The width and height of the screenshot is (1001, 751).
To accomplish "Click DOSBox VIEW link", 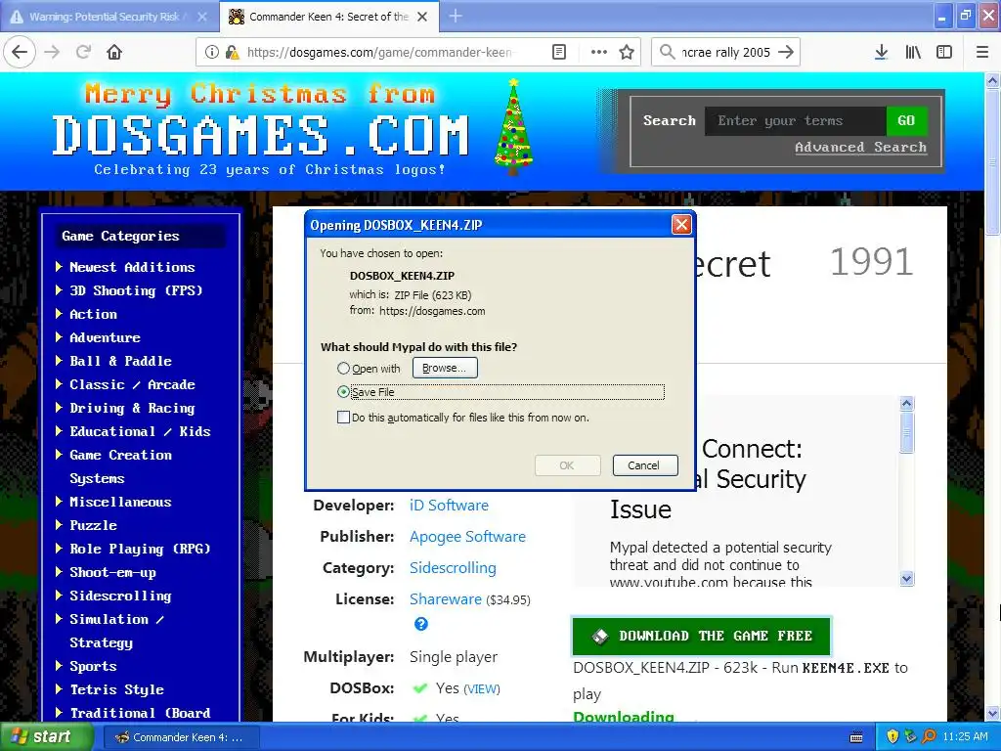I will pyautogui.click(x=482, y=689).
